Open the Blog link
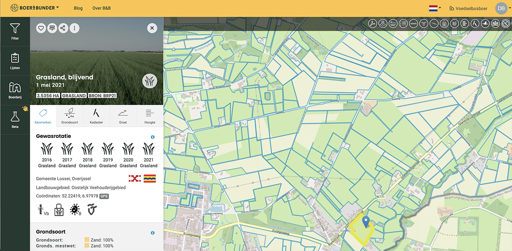Viewport: 512px width, 251px height. [x=78, y=8]
